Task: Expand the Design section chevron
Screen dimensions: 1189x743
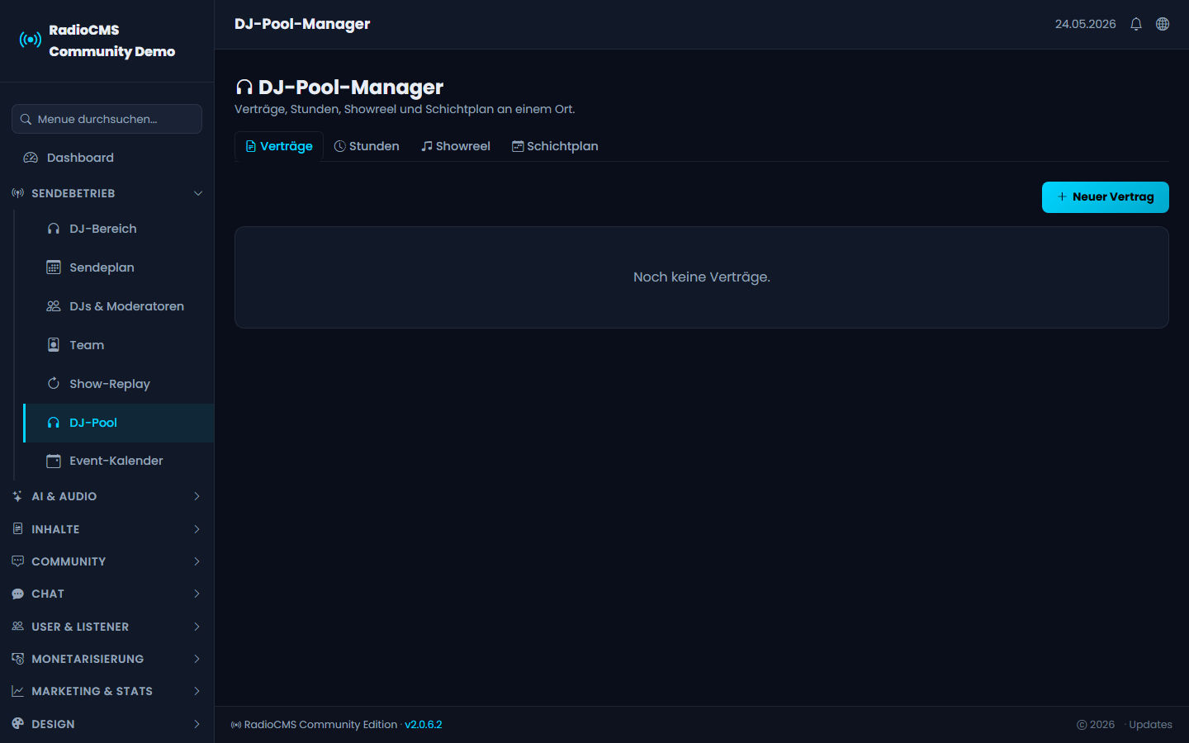Action: coord(197,724)
